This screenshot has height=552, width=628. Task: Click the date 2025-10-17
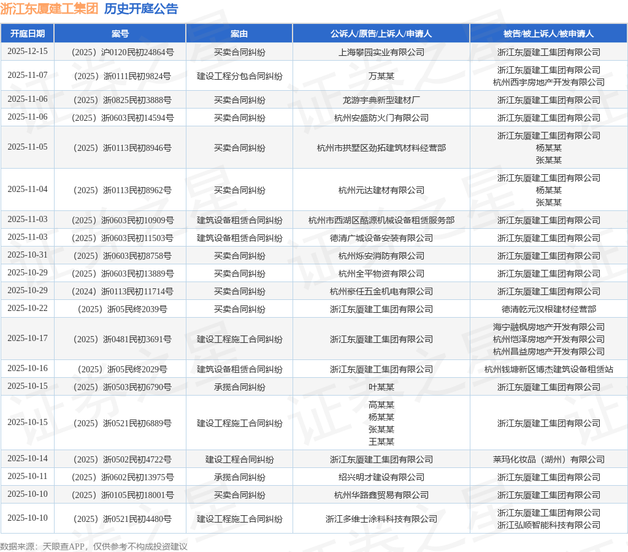pyautogui.click(x=27, y=338)
